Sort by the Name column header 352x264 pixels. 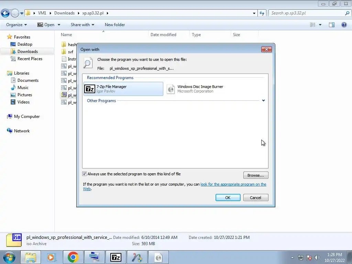click(x=66, y=35)
